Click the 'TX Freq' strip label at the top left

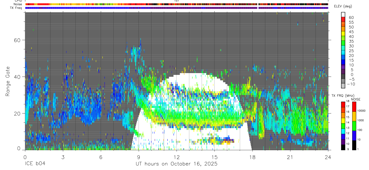tap(17, 8)
